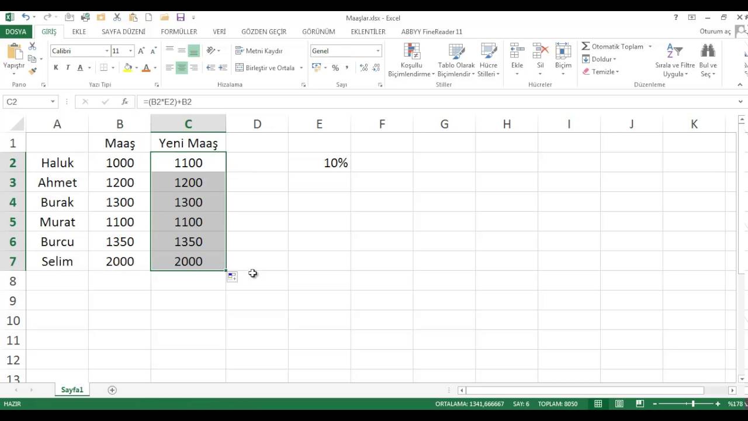Click the Auto Fill Options icon below C7
The height and width of the screenshot is (421, 748).
pyautogui.click(x=232, y=277)
